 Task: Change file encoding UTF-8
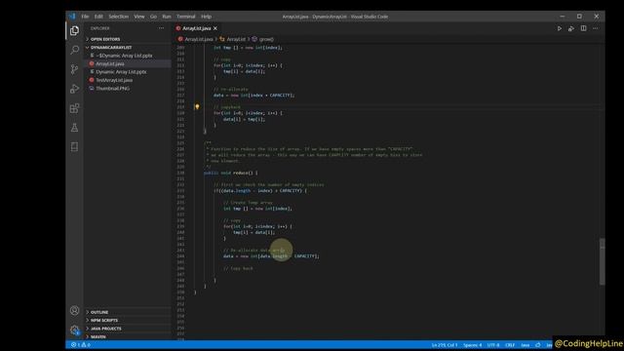493,345
